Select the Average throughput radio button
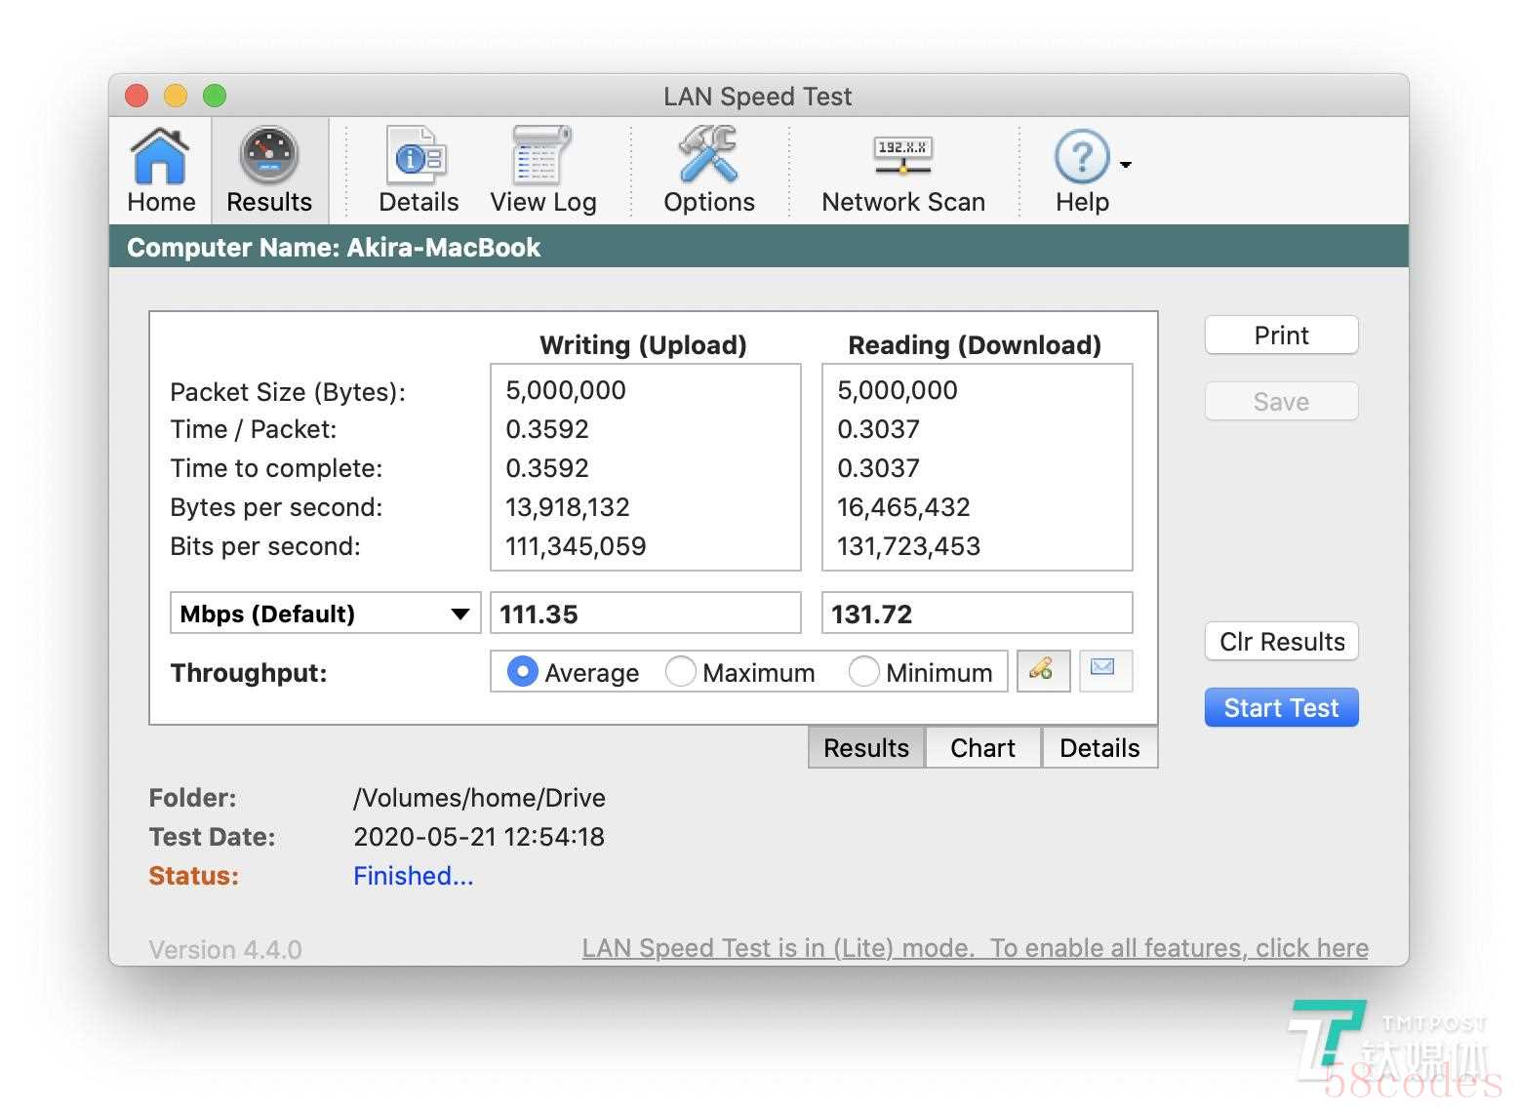Image resolution: width=1518 pixels, height=1110 pixels. click(x=522, y=672)
